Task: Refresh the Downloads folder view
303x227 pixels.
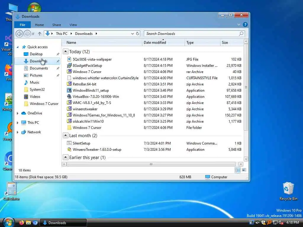Action: click(x=138, y=34)
